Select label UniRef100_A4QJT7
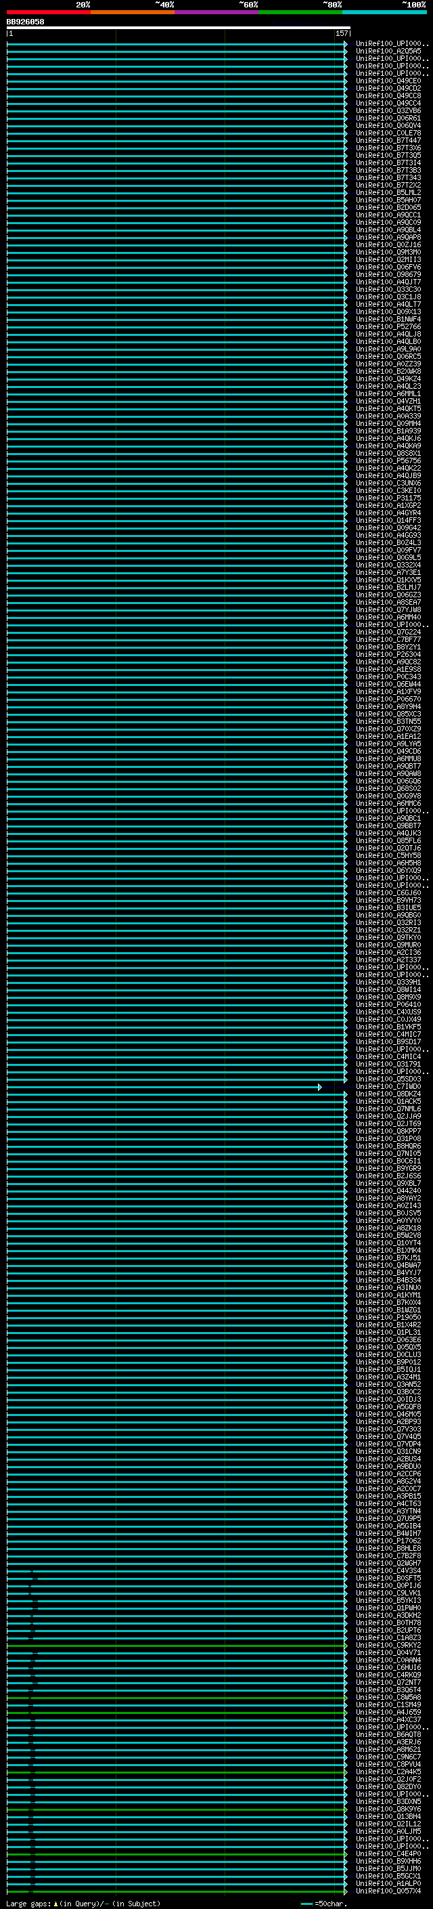The height and width of the screenshot is (1909, 433). point(388,282)
